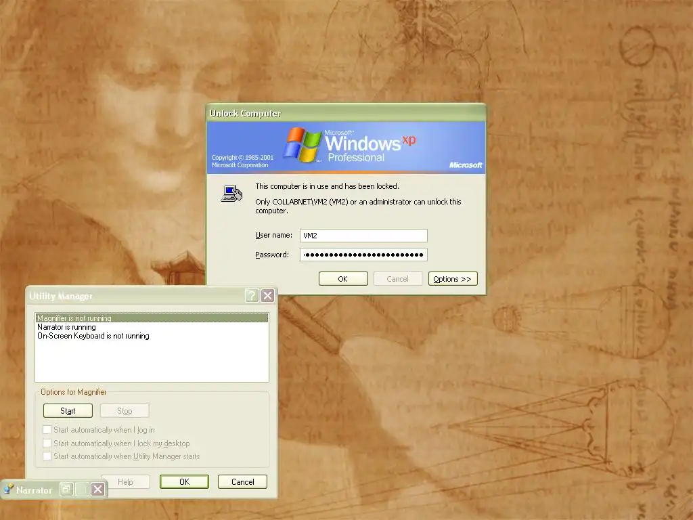
Task: Restore the Narrator window using its restore button
Action: (x=66, y=489)
